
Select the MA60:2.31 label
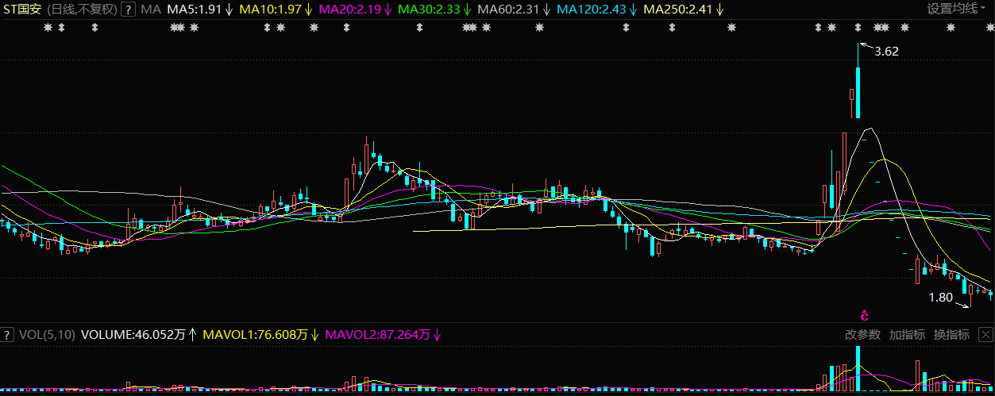513,10
